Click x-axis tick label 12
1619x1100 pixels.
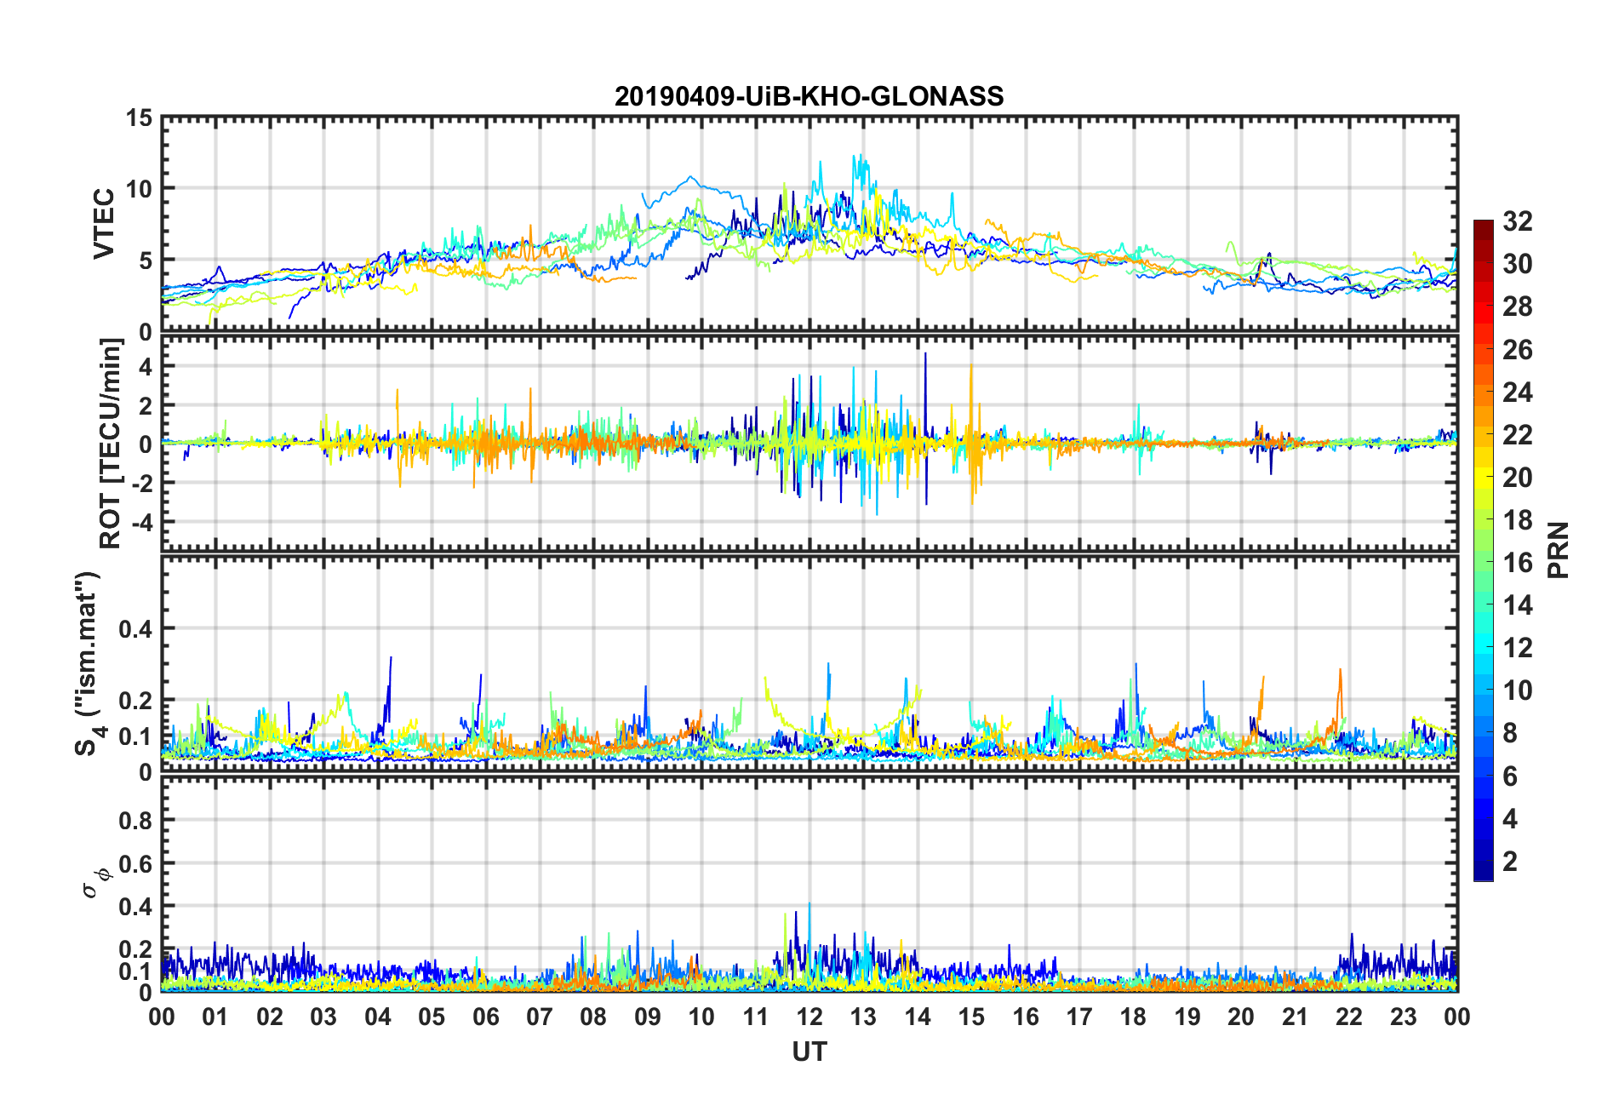point(809,1017)
